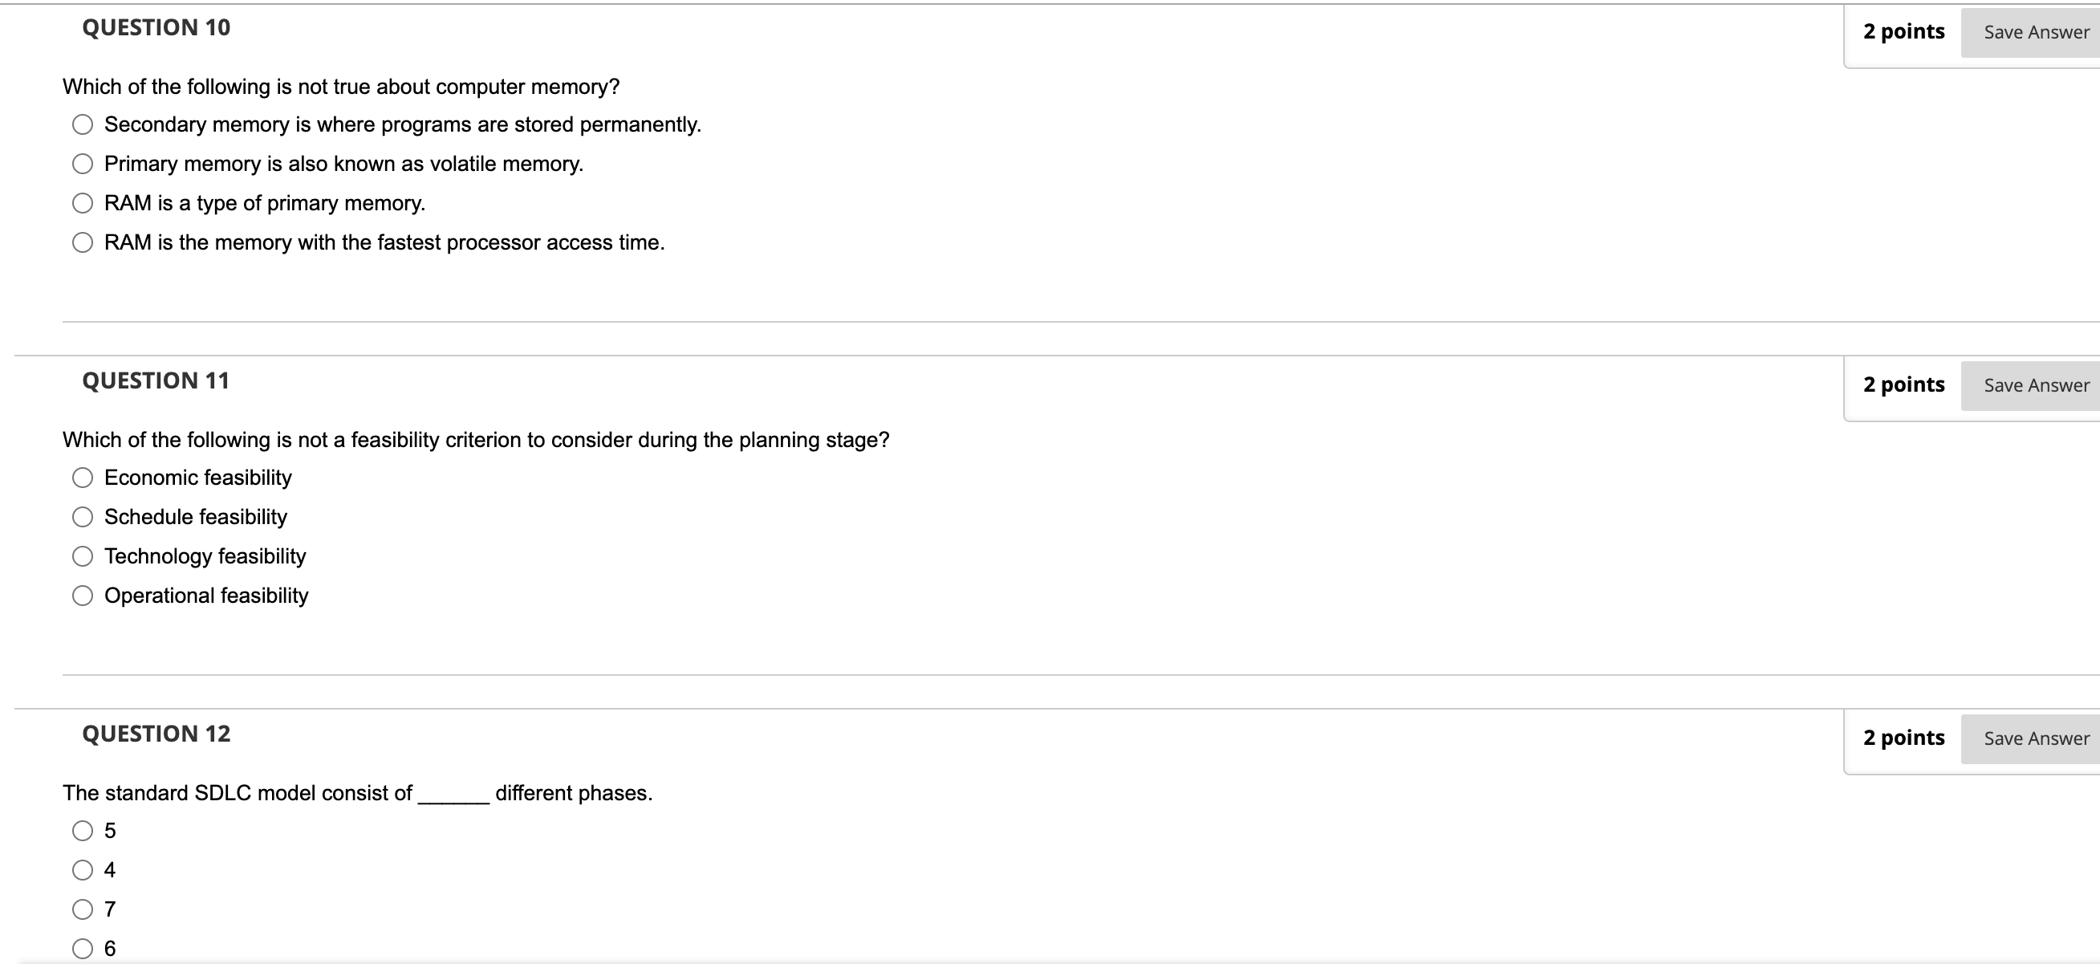Image resolution: width=2100 pixels, height=964 pixels.
Task: Pick 7 as the SDLC phases answer
Action: 83,909
